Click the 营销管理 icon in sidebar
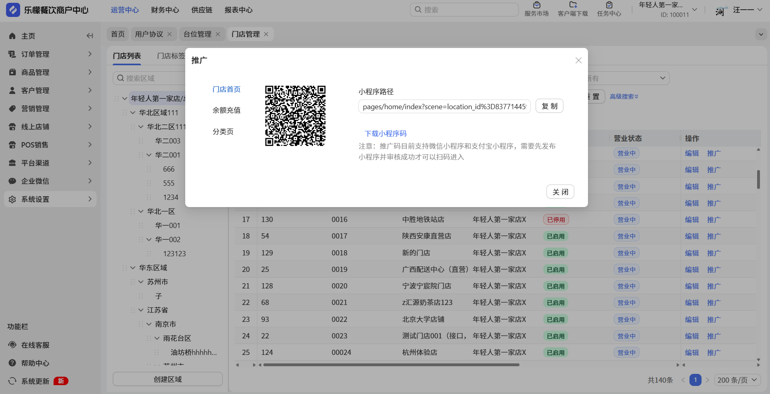770x394 pixels. tap(12, 108)
